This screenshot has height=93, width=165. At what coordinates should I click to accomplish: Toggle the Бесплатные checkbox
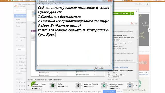tap(17, 65)
